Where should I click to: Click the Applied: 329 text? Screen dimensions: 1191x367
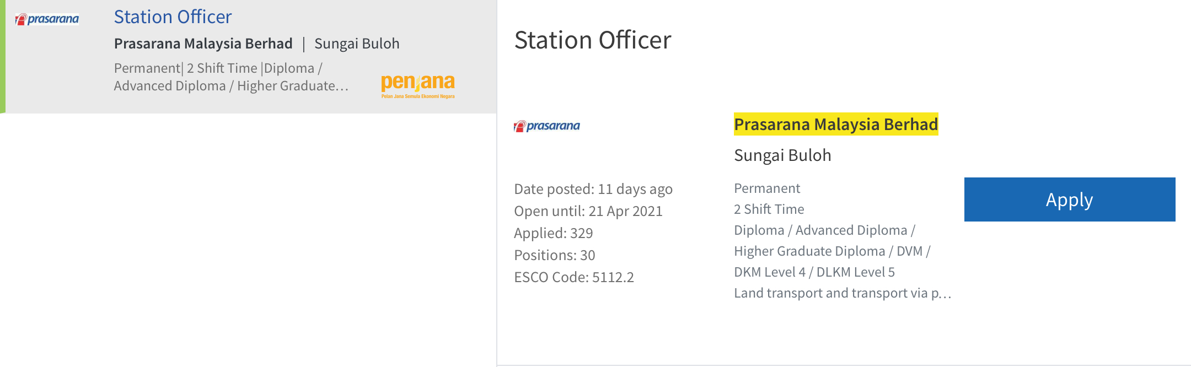coord(553,233)
